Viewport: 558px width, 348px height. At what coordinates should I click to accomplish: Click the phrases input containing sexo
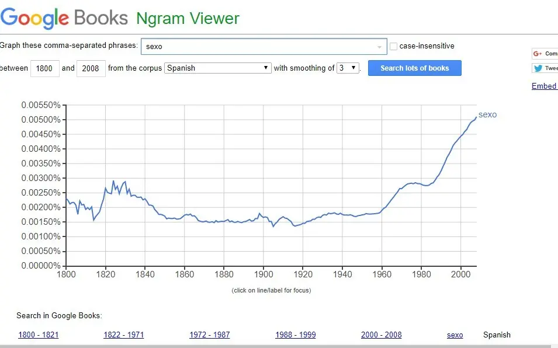[x=257, y=47]
